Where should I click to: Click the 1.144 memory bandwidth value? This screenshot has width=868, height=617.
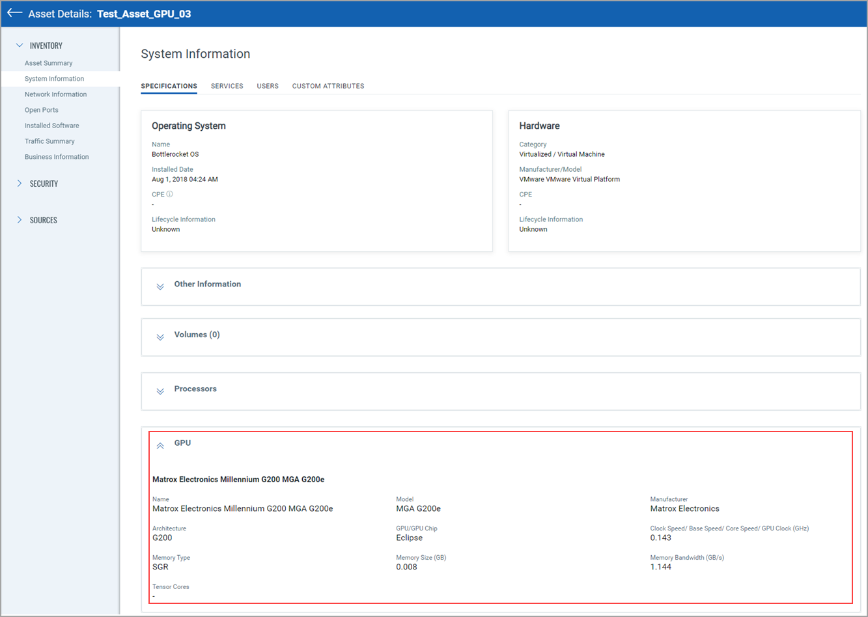[661, 567]
